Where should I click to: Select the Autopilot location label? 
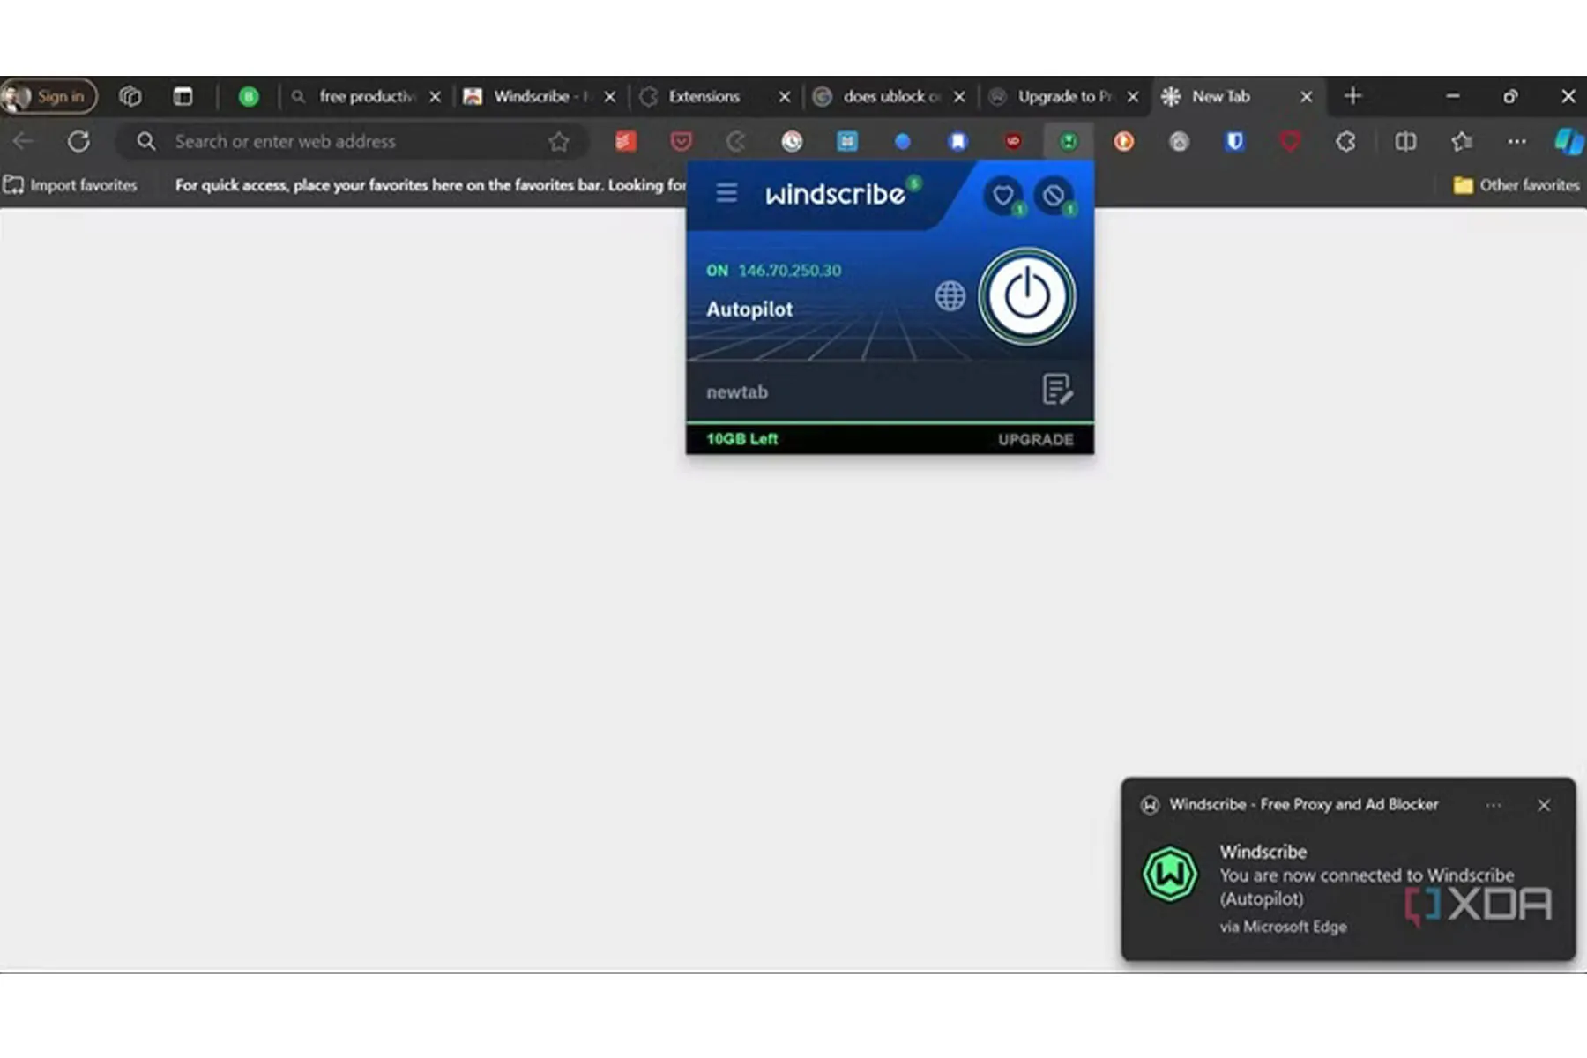[749, 309]
